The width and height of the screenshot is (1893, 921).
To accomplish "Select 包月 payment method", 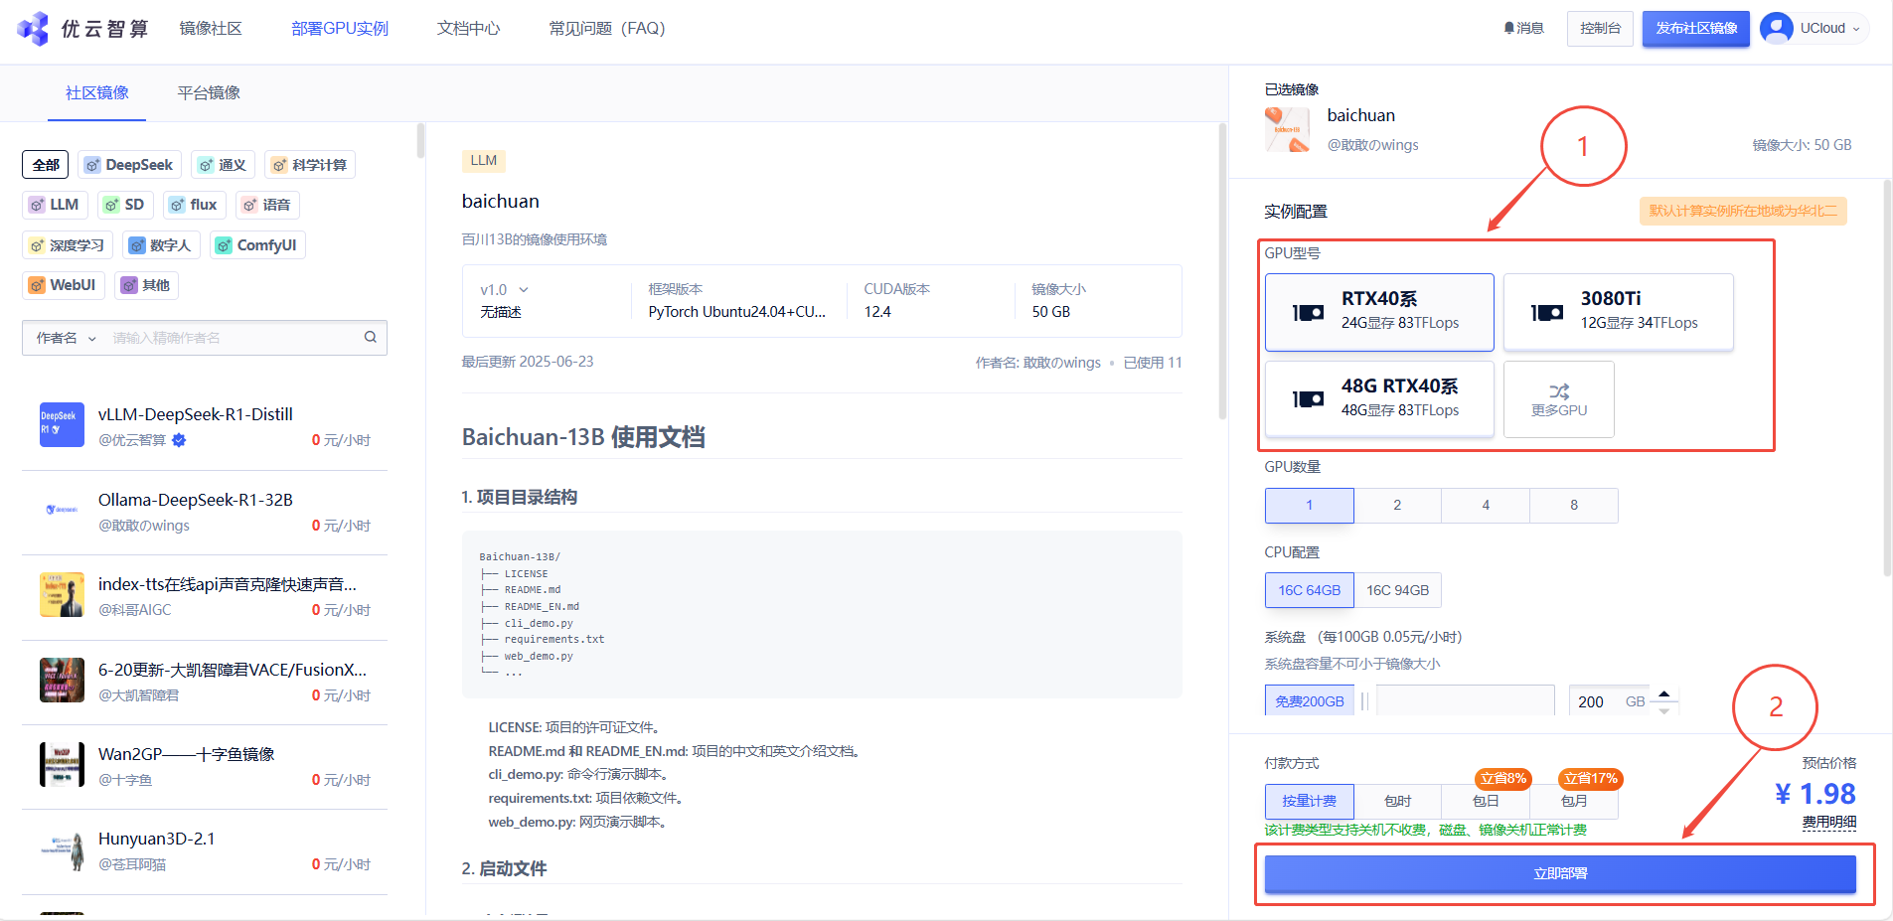I will 1574,801.
